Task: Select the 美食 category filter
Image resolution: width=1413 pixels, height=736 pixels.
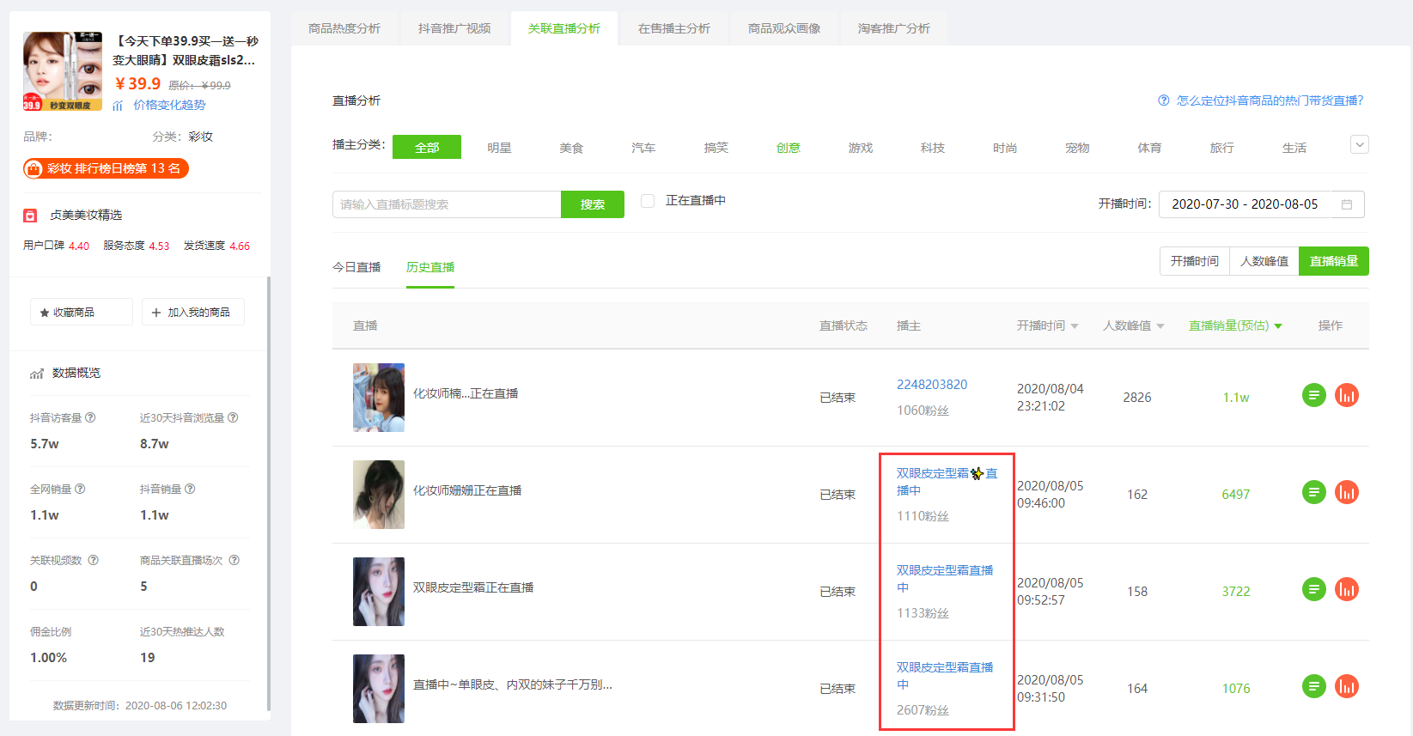Action: click(571, 148)
